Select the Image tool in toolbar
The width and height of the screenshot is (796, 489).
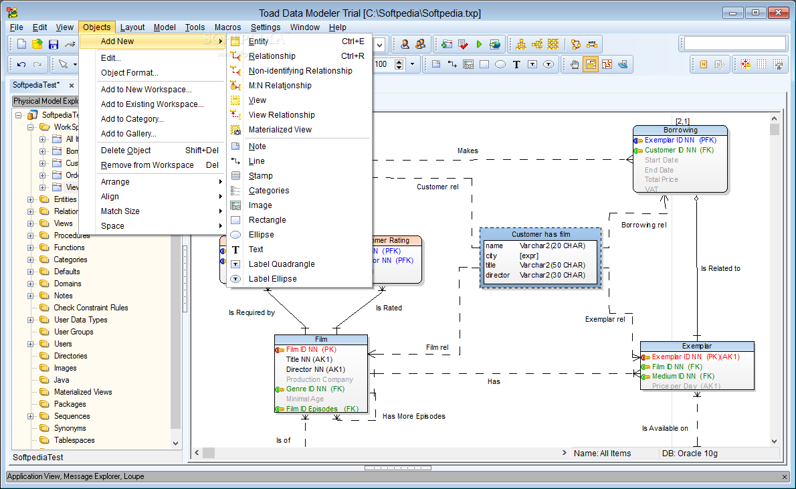(468, 64)
